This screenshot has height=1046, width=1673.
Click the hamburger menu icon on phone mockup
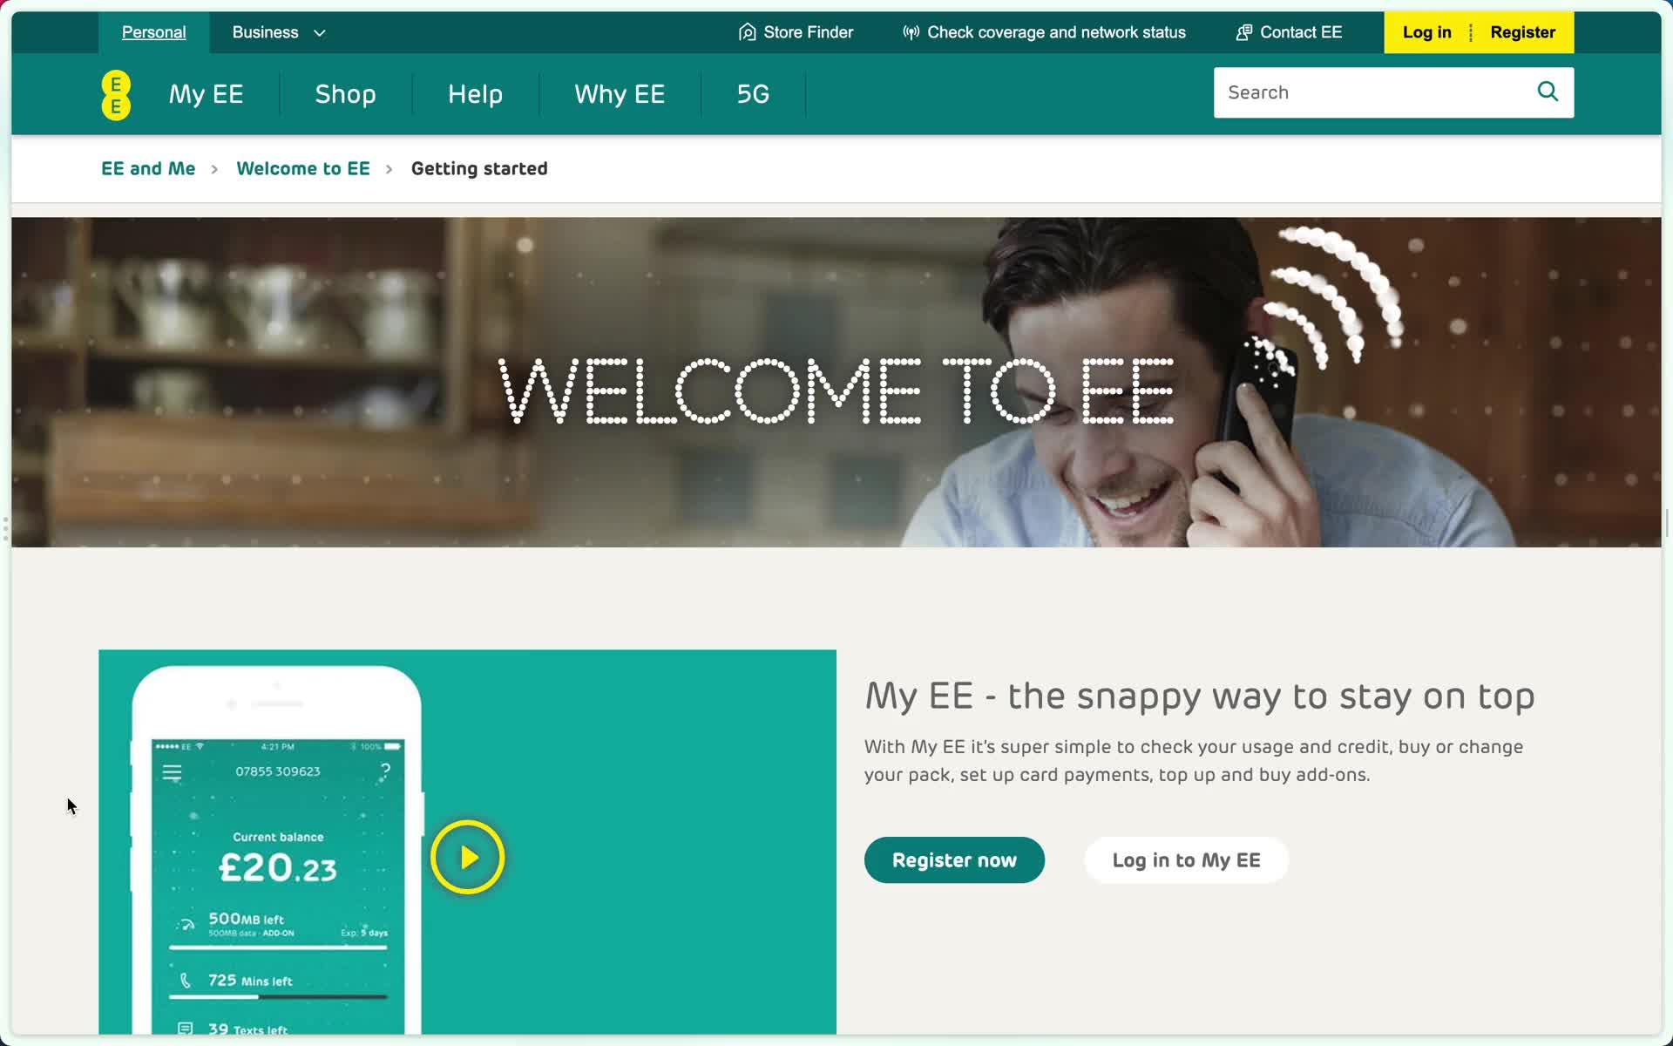pyautogui.click(x=171, y=774)
